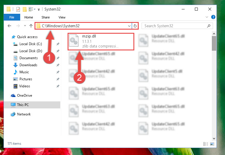Select Quick access in navigation pane
Viewport: 225px width, 155px height.
point(24,37)
